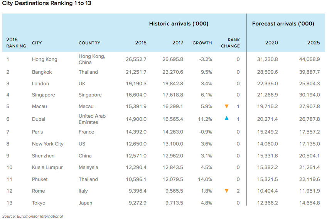327x220 pixels.
Task: Click the orange down arrow in Rome row
Action: [227, 191]
